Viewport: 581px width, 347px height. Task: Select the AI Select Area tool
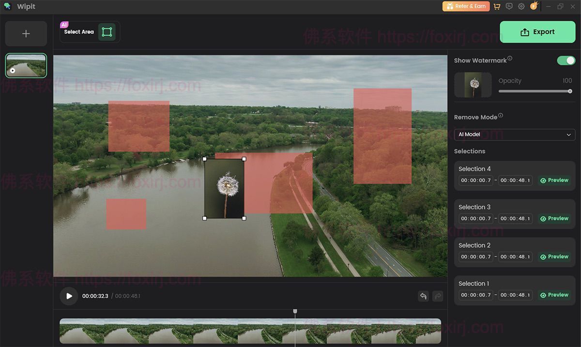coord(107,31)
